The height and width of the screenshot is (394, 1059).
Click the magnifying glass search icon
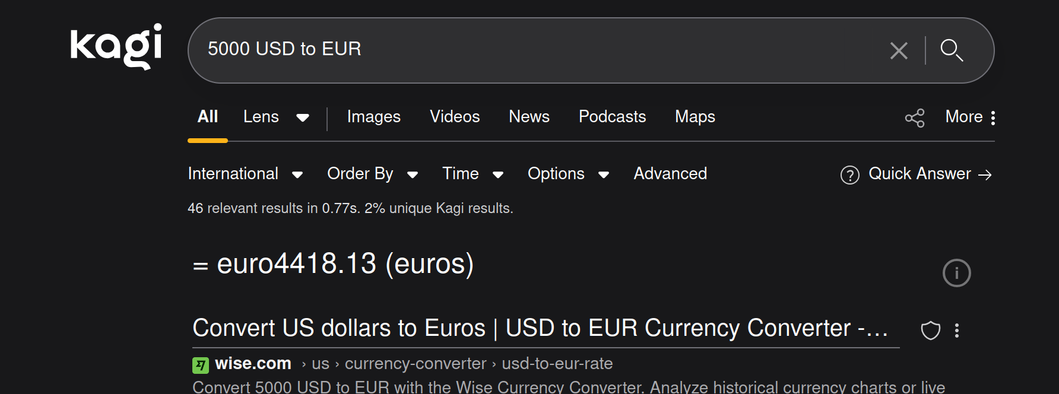tap(952, 50)
